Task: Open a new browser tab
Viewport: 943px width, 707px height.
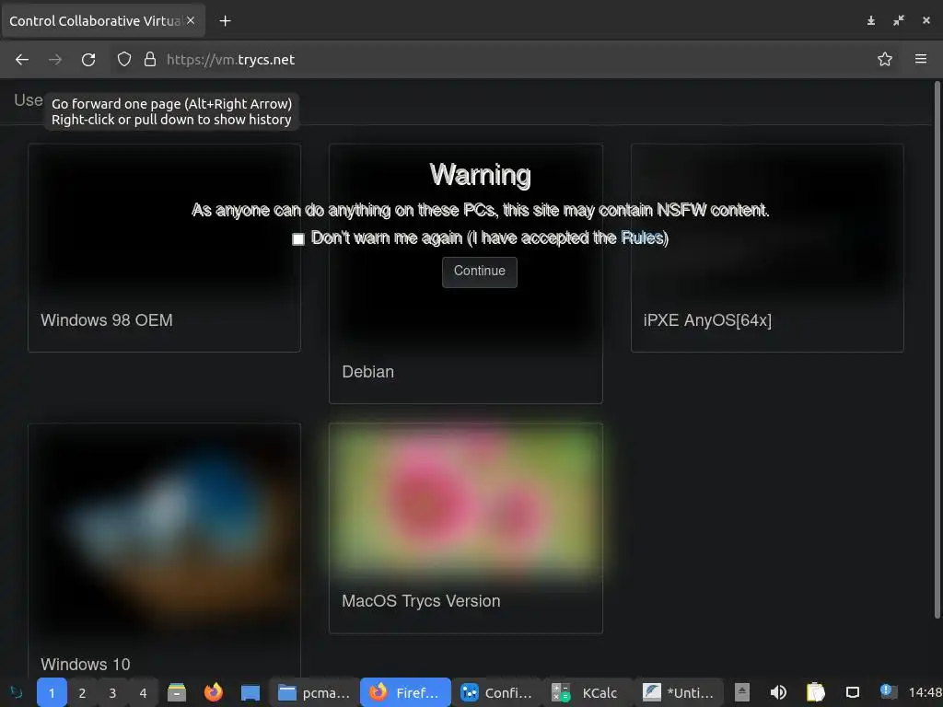Action: click(225, 21)
